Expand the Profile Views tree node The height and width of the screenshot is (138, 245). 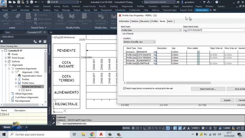coord(16,83)
